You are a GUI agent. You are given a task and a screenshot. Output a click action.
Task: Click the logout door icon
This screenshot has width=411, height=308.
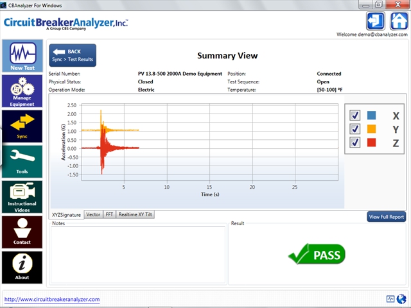click(x=376, y=21)
